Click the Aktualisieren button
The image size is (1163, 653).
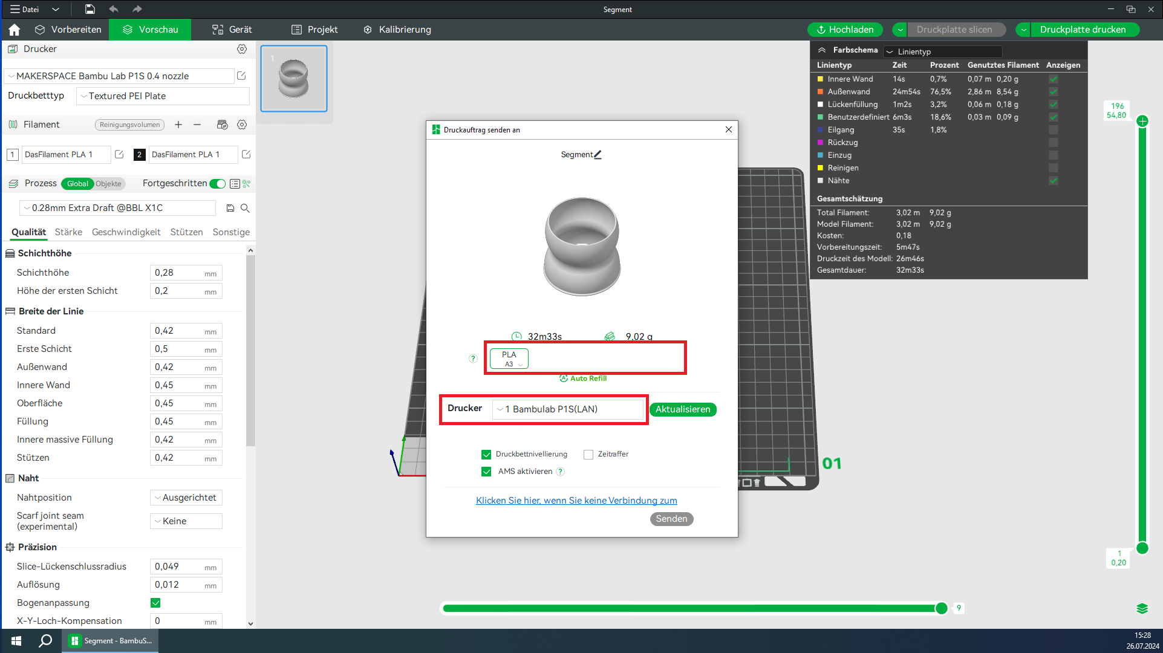pyautogui.click(x=682, y=409)
